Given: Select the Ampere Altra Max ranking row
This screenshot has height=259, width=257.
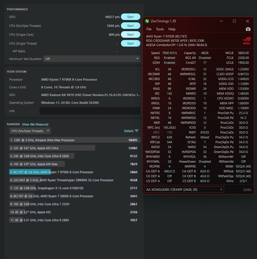Looking at the screenshot, I should coord(75,140).
